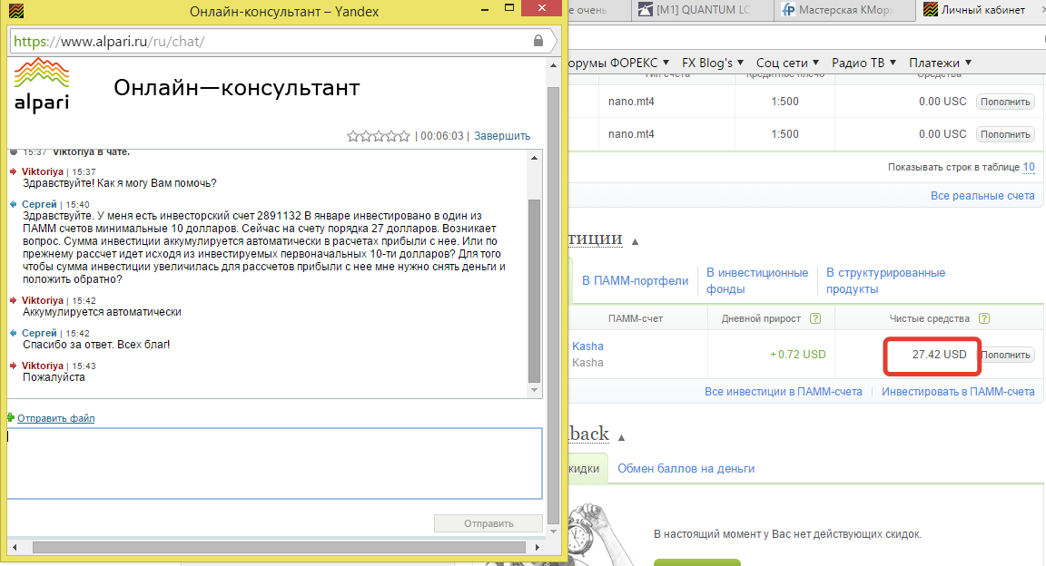1046x566 pixels.
Task: Click the [M1] QUANTUM tab favicon
Action: [645, 9]
